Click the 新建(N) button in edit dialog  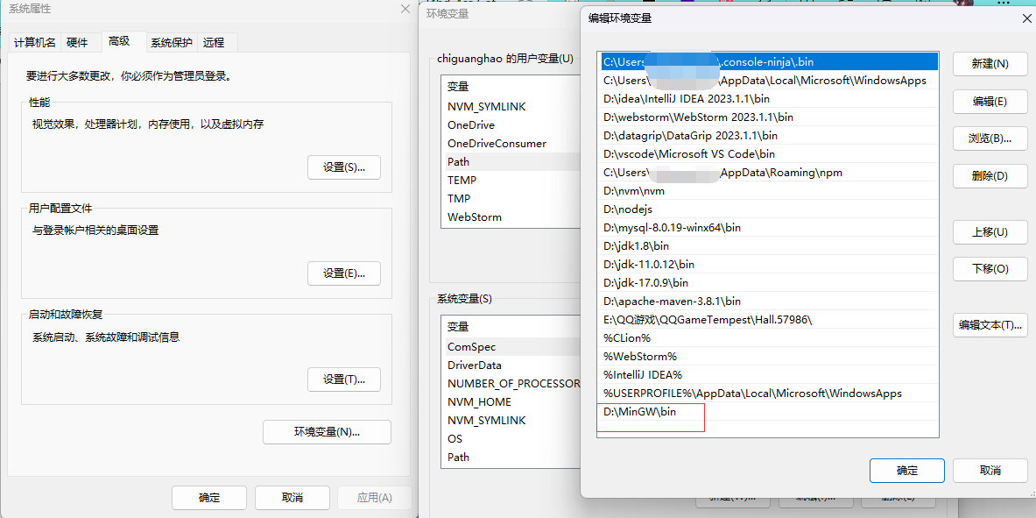pos(990,64)
